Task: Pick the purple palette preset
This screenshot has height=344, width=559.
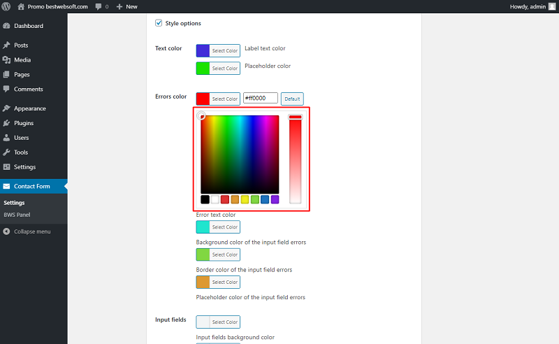Action: click(275, 199)
